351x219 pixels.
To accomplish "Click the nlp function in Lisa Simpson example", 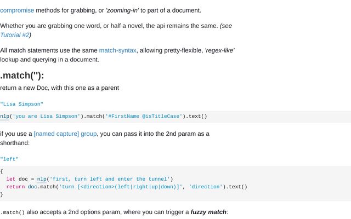I will [x=5, y=117].
